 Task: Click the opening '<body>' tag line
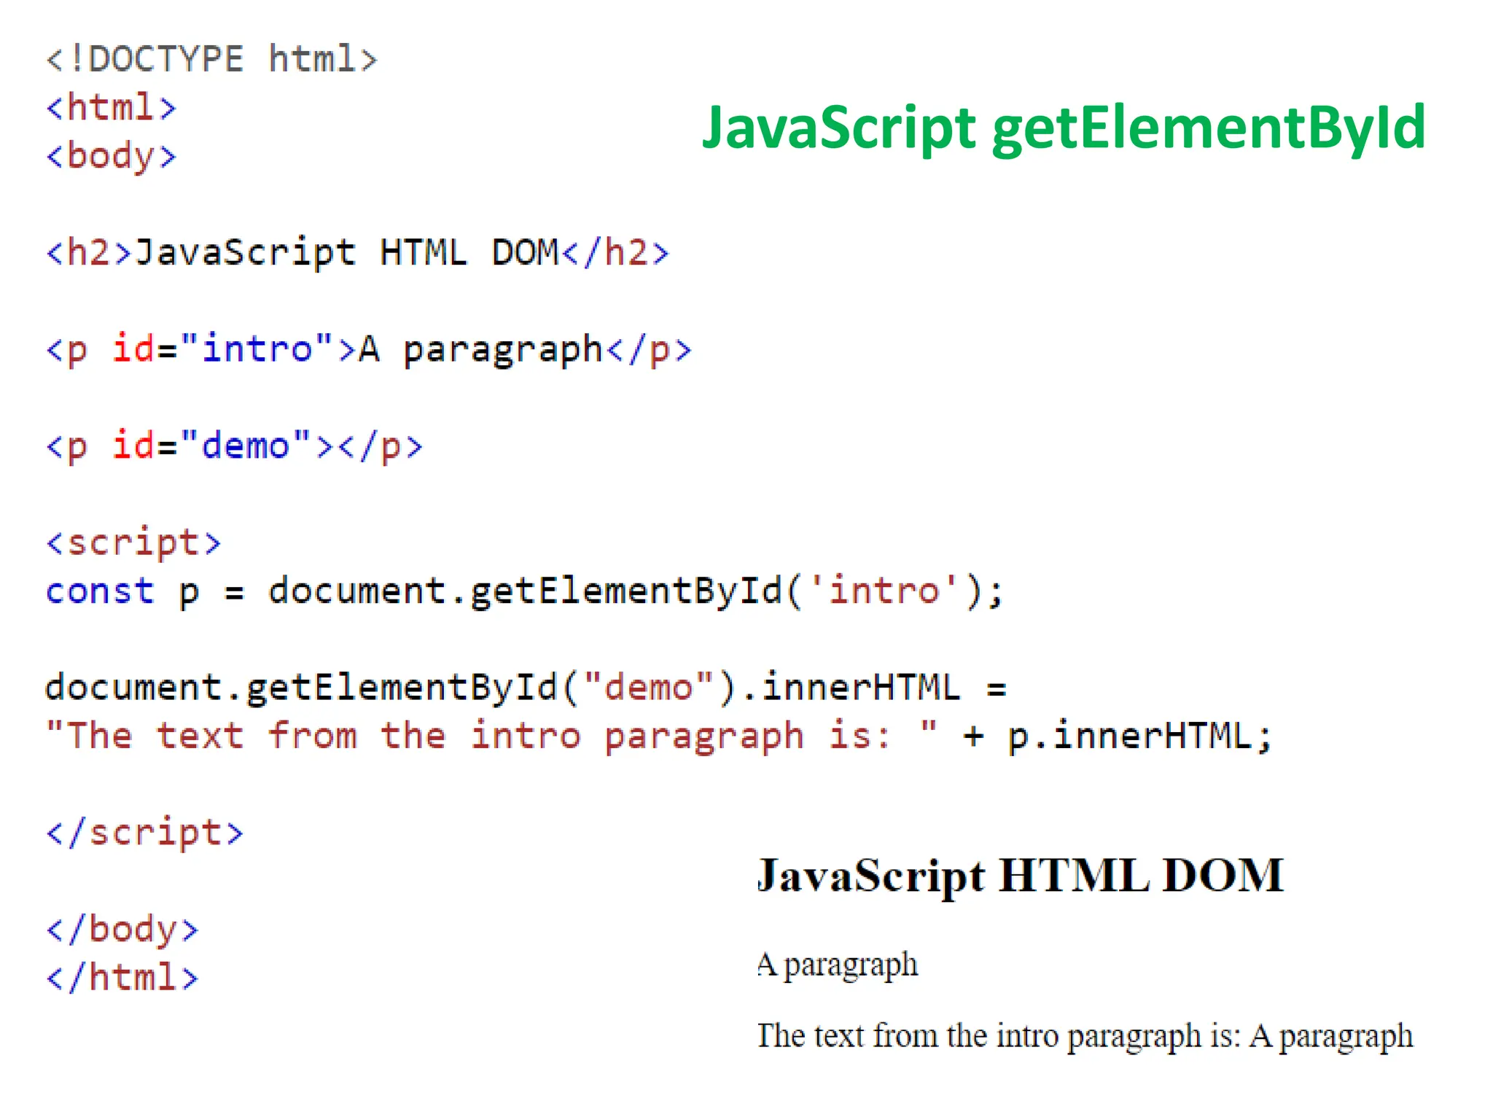tap(112, 157)
